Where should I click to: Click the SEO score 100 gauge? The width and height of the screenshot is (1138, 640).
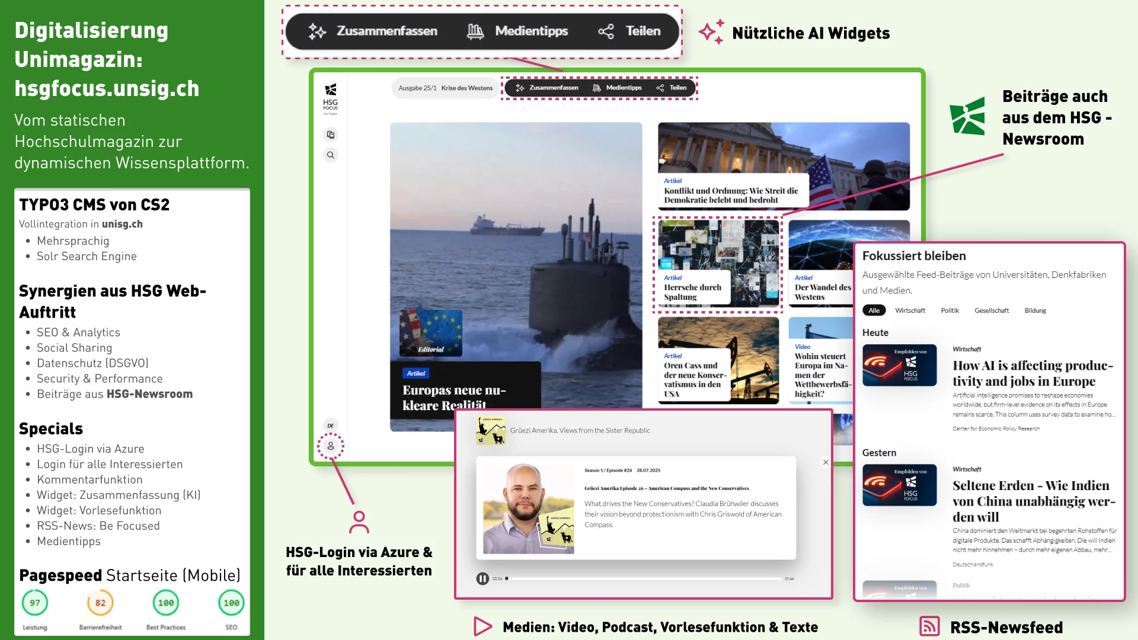(231, 603)
